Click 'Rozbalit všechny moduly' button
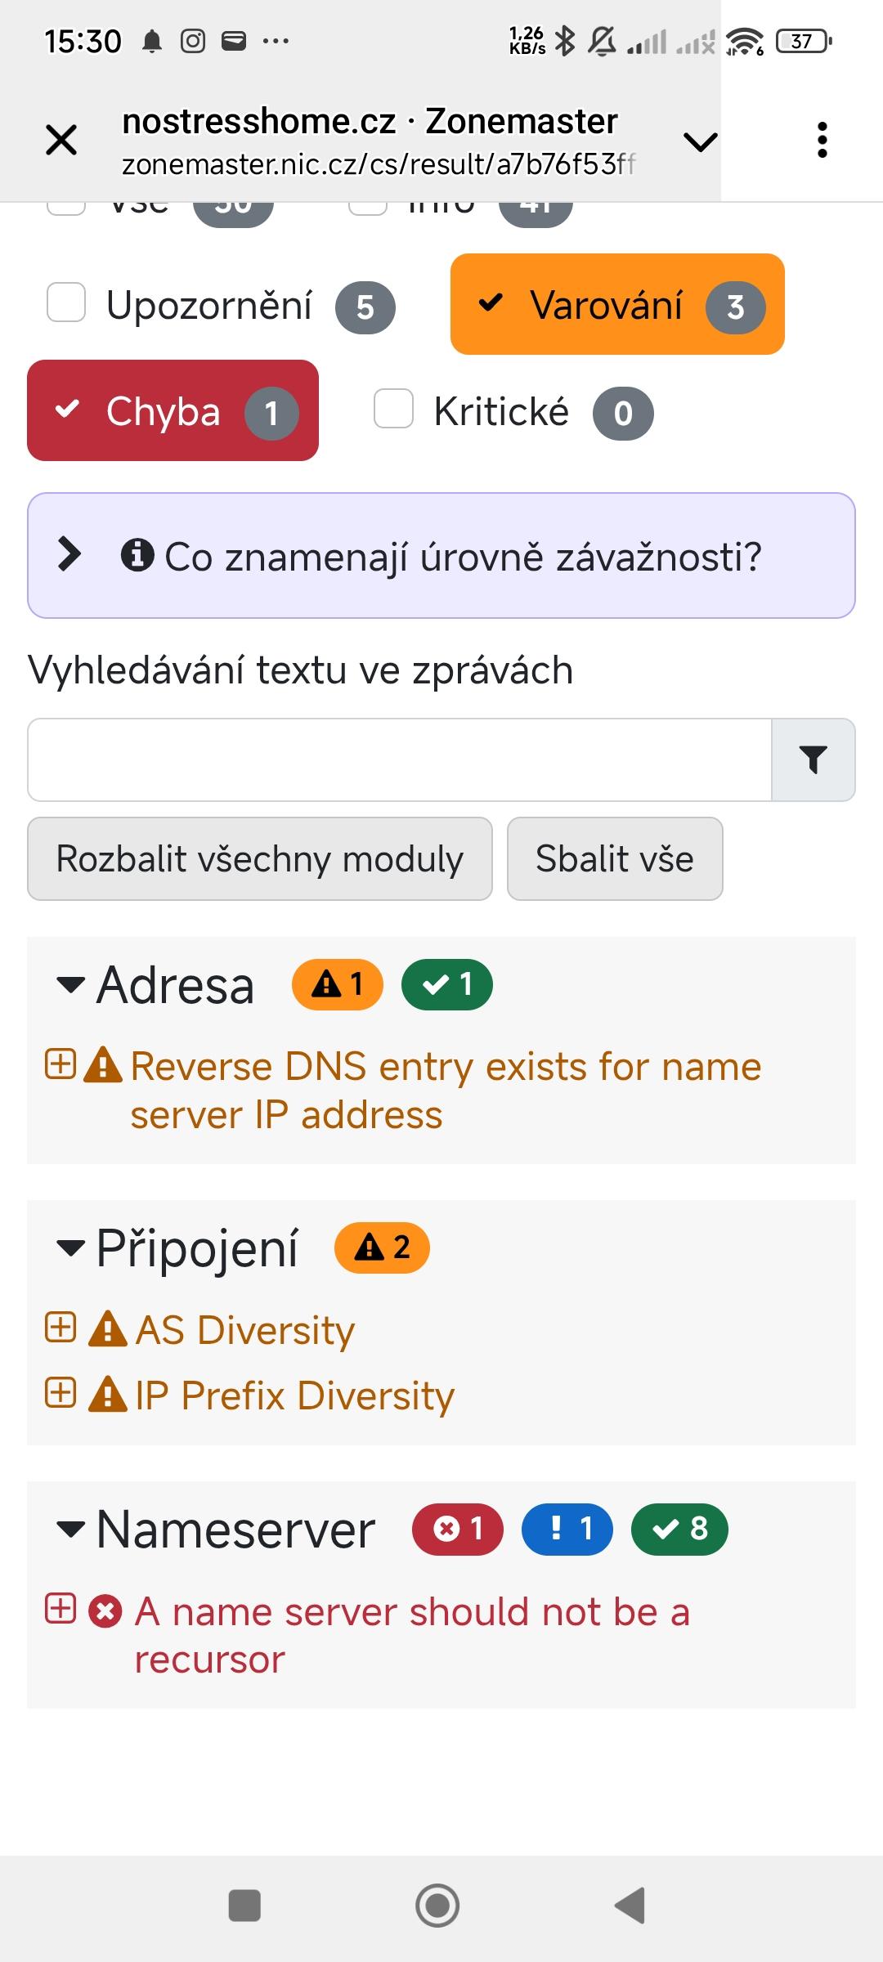The image size is (883, 1962). click(x=260, y=859)
